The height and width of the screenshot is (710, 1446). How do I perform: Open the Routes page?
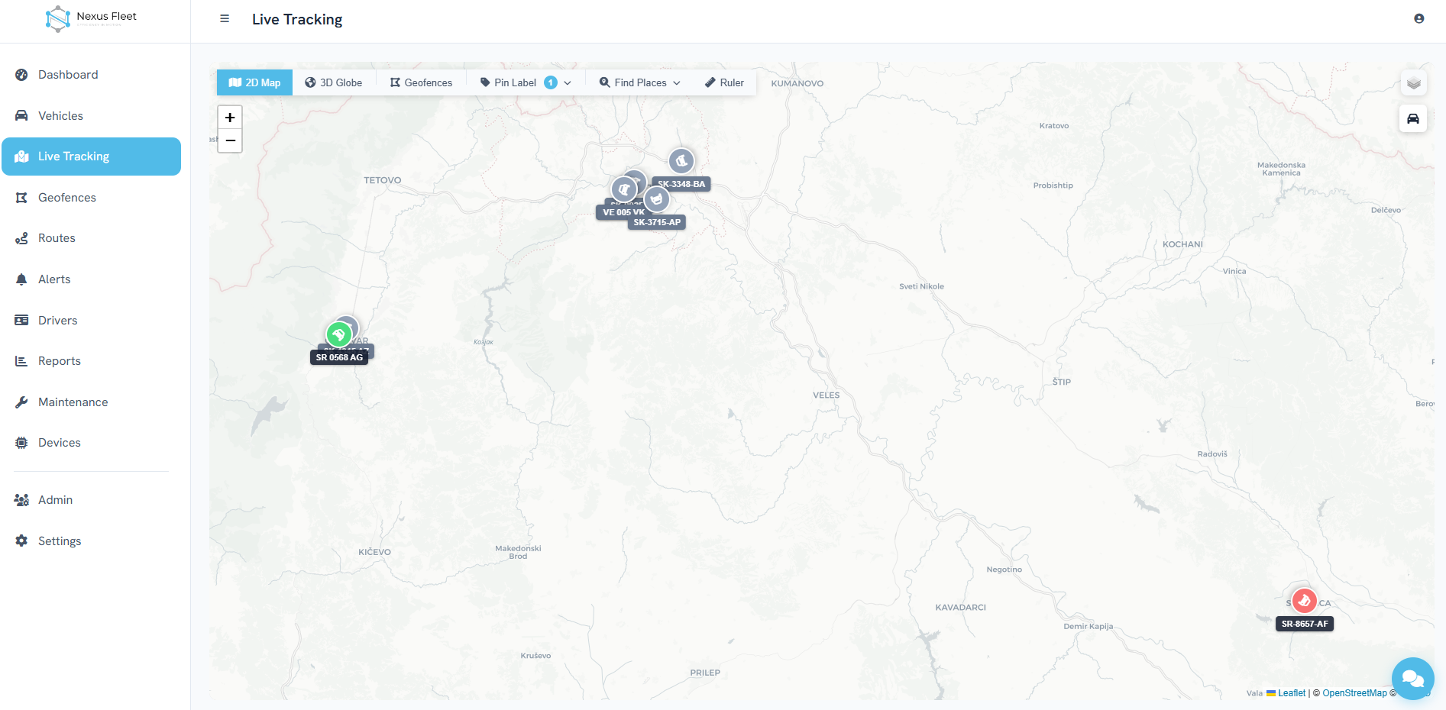click(x=91, y=238)
